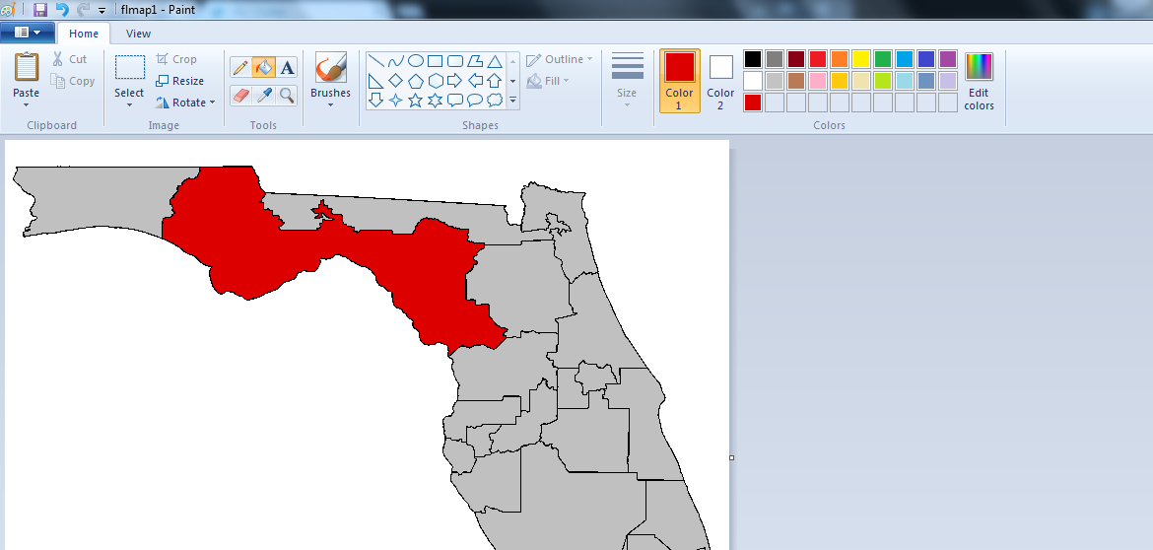Screen dimensions: 1153x550
Task: Activate Color 2 selector
Action: click(x=720, y=81)
